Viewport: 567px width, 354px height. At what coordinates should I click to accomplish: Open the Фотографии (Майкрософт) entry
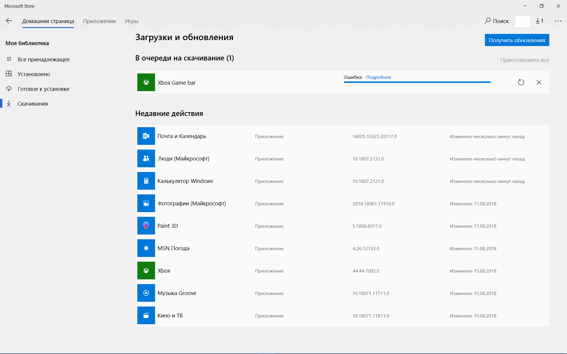343,203
